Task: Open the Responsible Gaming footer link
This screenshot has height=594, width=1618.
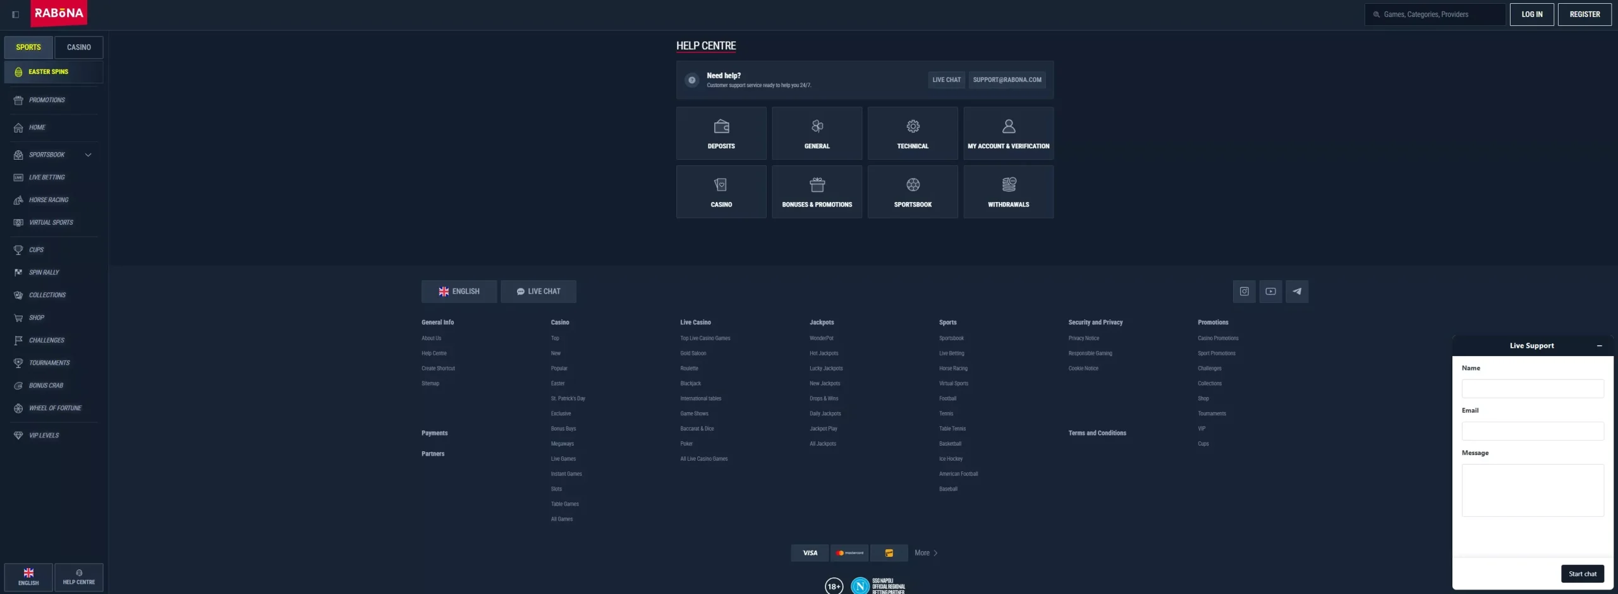Action: coord(1090,353)
